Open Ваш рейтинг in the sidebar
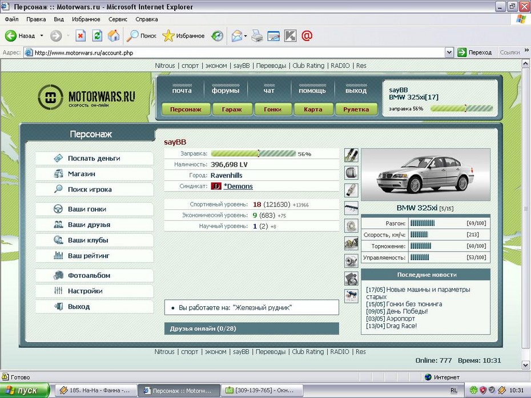 point(94,255)
